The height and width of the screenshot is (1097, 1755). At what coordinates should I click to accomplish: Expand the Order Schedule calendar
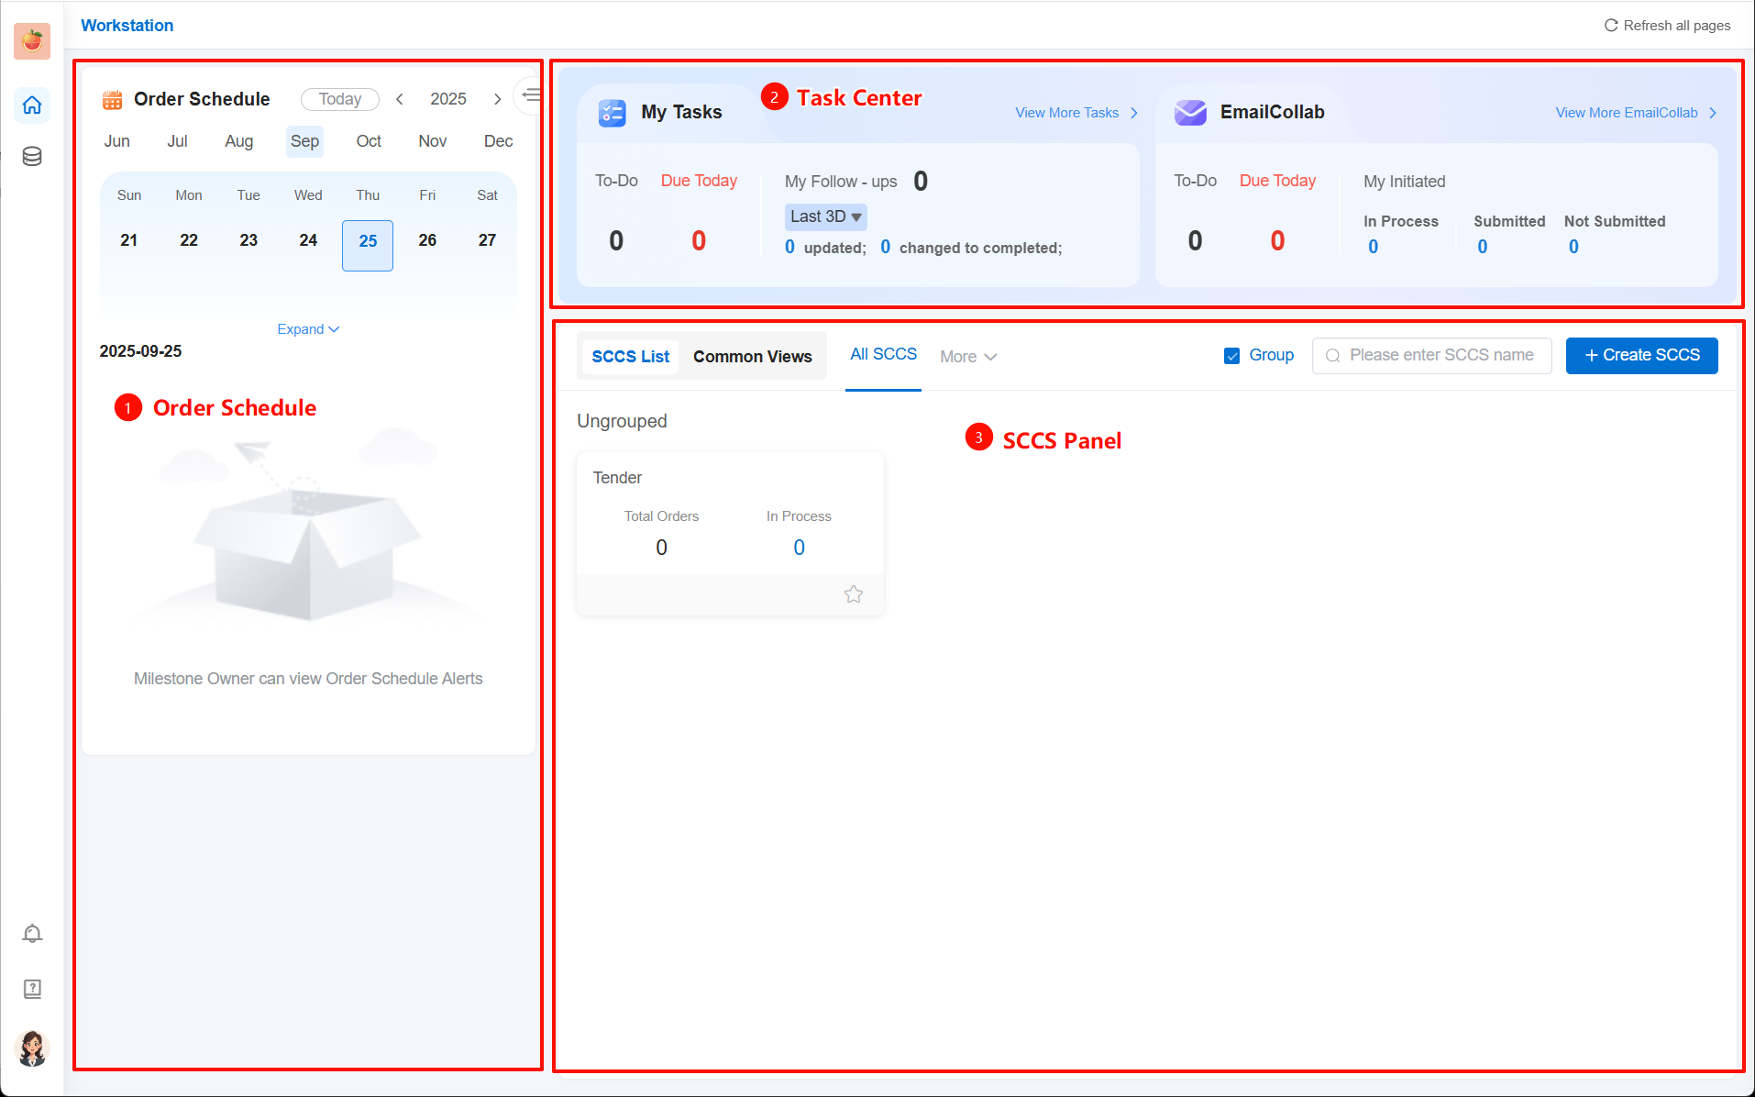308,329
